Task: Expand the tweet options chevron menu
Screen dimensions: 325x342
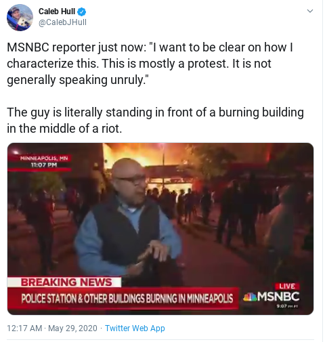Action: click(310, 11)
